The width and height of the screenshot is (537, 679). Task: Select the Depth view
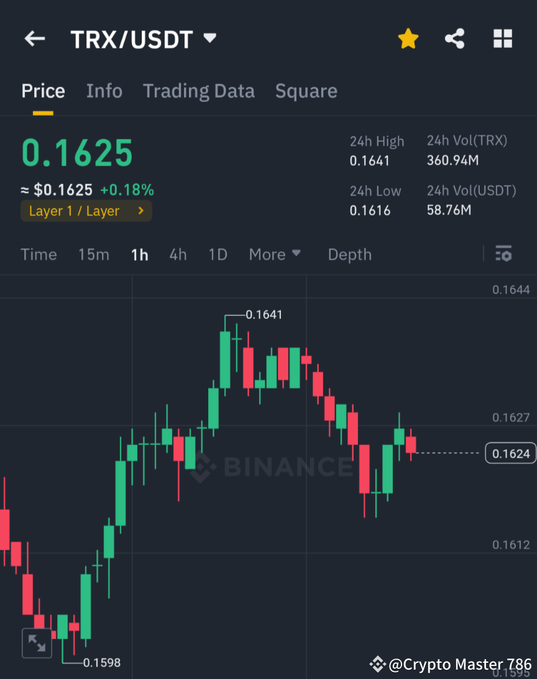click(349, 254)
